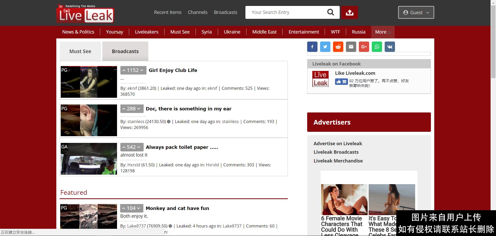Share via the email envelope icon
Screen dimensions: 496x236
click(x=351, y=47)
